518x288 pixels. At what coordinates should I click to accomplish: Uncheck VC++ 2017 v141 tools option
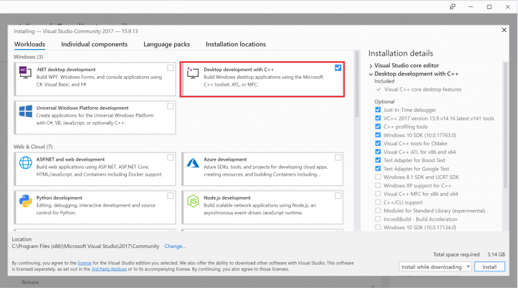click(378, 118)
